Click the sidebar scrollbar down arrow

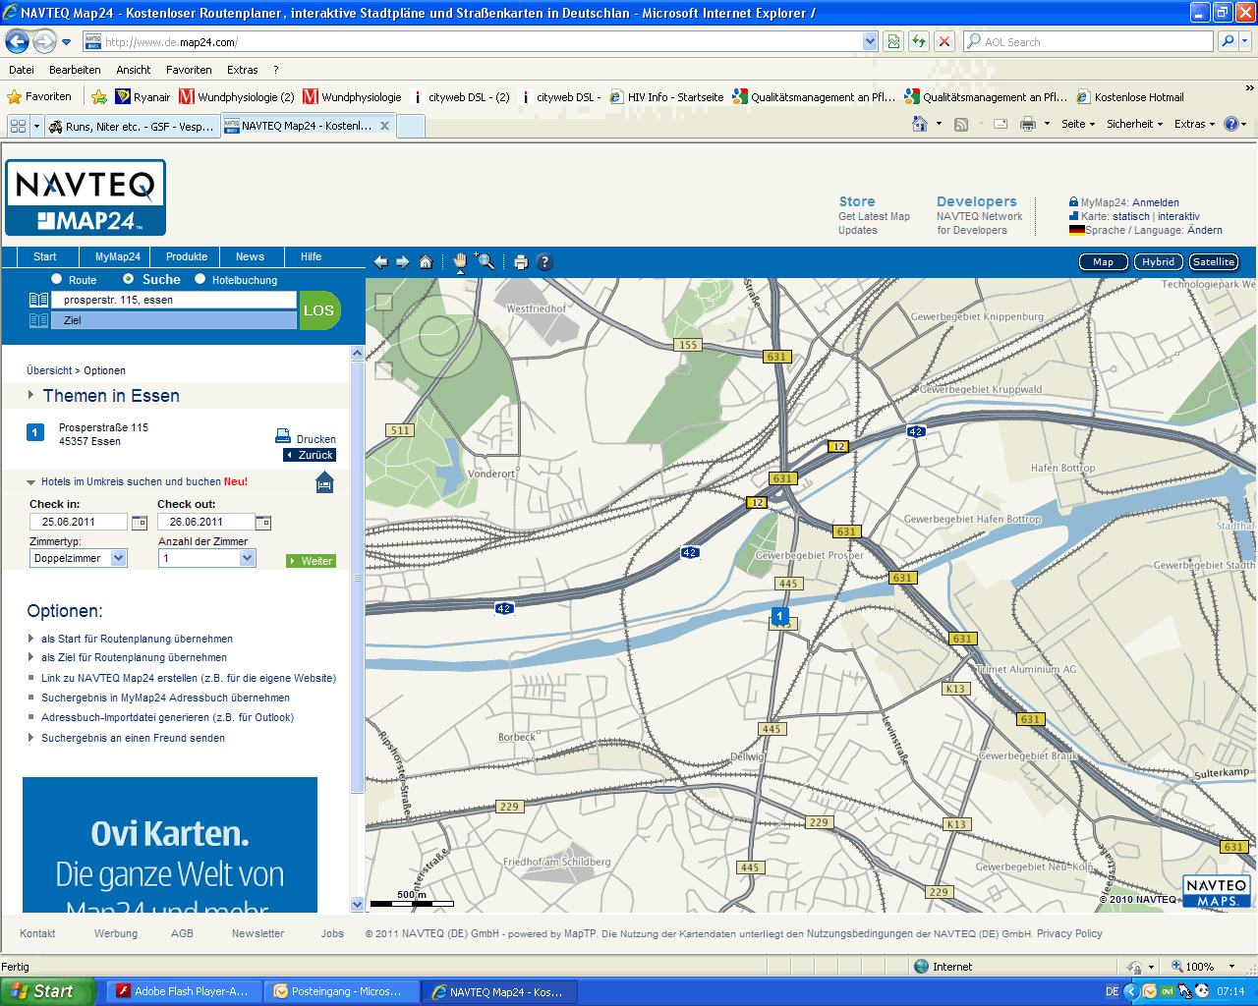click(x=357, y=905)
